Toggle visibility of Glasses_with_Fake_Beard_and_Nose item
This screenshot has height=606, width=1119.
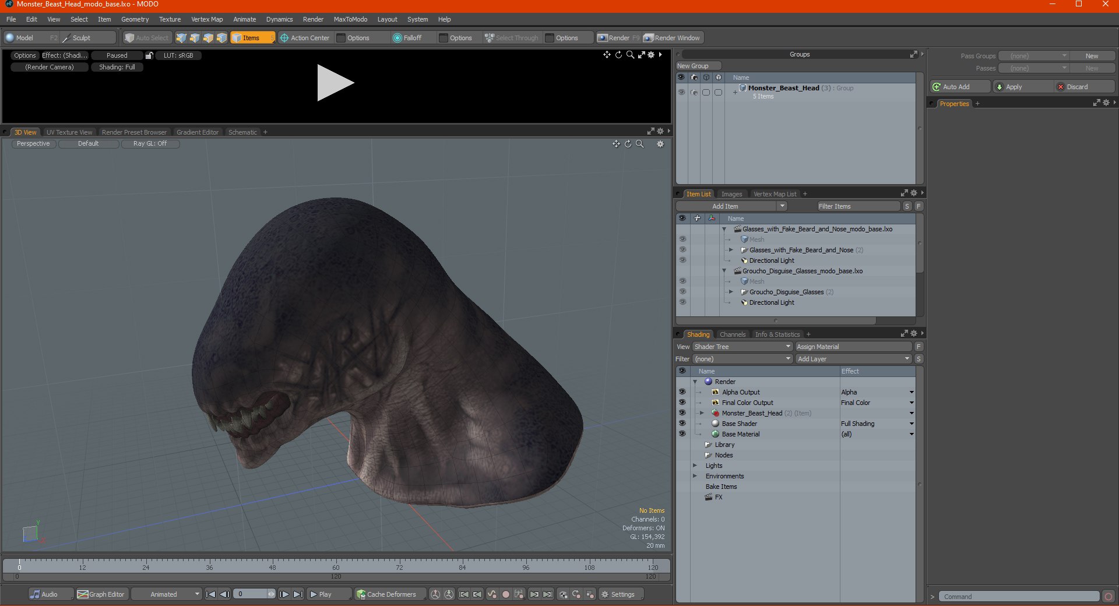(682, 250)
